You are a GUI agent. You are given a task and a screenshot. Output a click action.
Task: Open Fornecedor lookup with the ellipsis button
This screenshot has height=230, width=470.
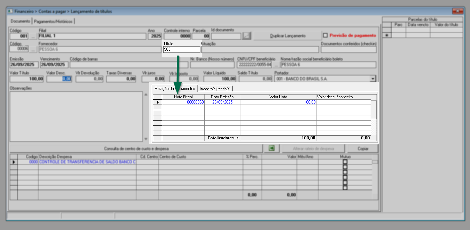pos(33,50)
